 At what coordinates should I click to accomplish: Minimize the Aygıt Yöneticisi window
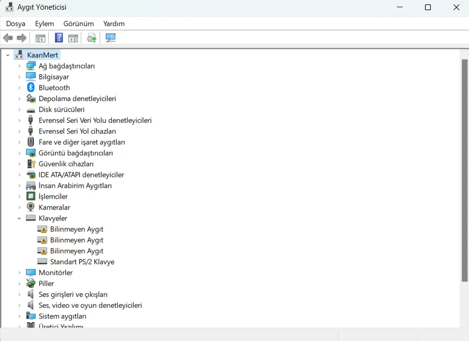[x=400, y=7]
